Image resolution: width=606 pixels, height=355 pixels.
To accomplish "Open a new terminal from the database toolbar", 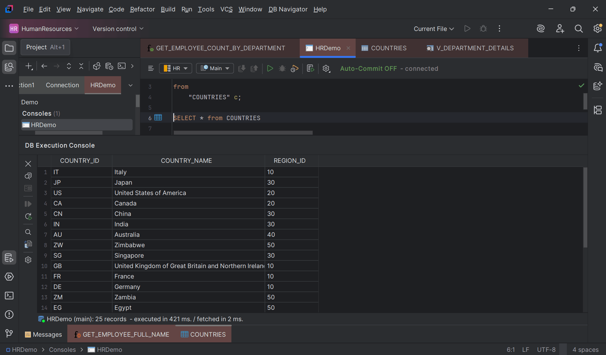I will [121, 66].
